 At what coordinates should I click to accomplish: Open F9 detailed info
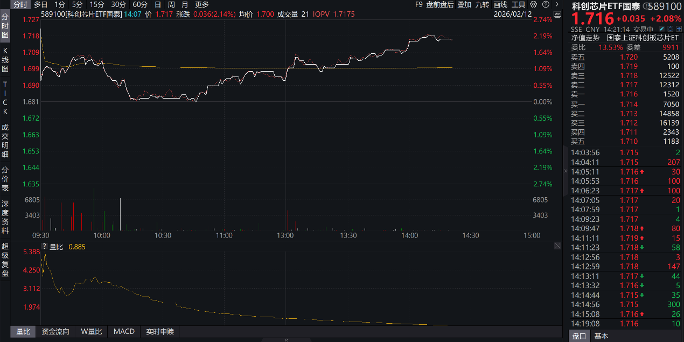click(419, 4)
